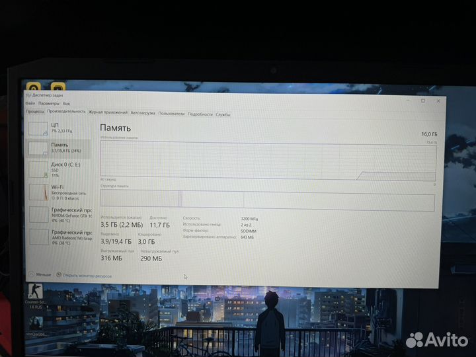Image resolution: width=476 pixels, height=357 pixels.
Task: Click the 316 МБ paged pool value
Action: (x=111, y=258)
